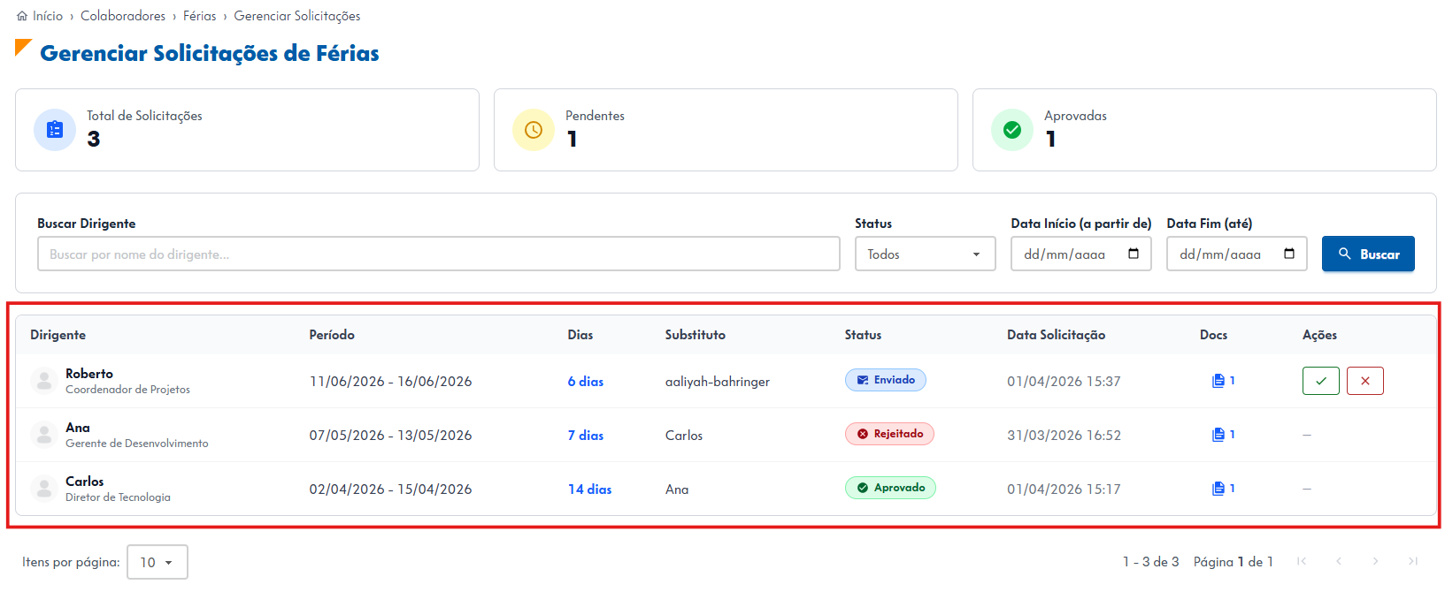Click the Pendentes clock icon

pos(534,130)
